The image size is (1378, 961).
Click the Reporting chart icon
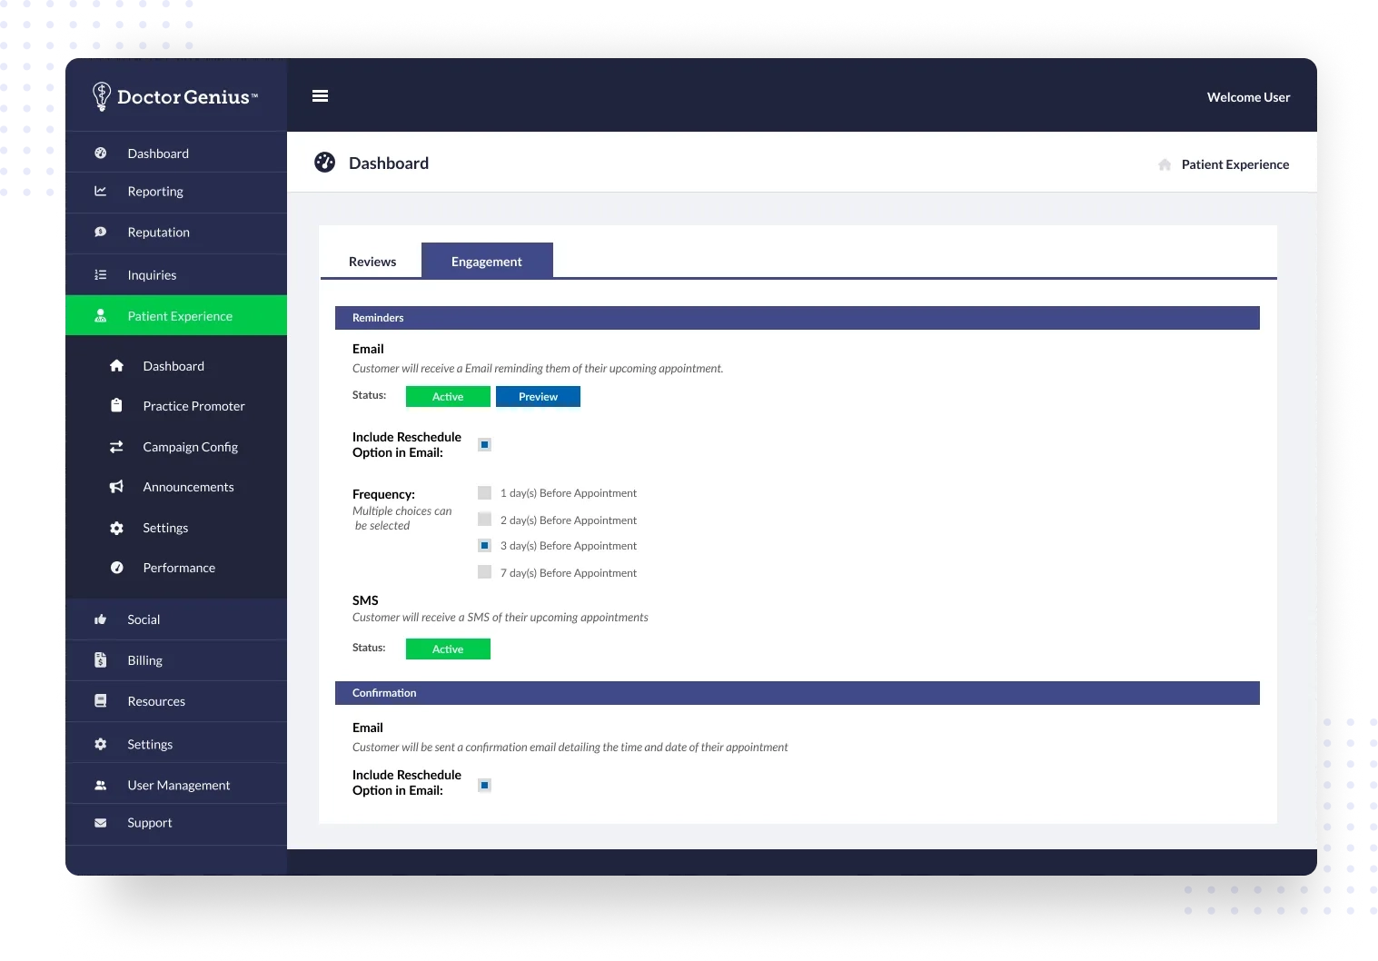coord(101,192)
